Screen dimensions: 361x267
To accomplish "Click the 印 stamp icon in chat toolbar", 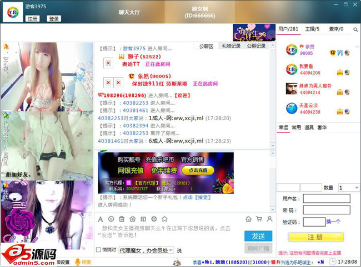I will click(x=143, y=219).
